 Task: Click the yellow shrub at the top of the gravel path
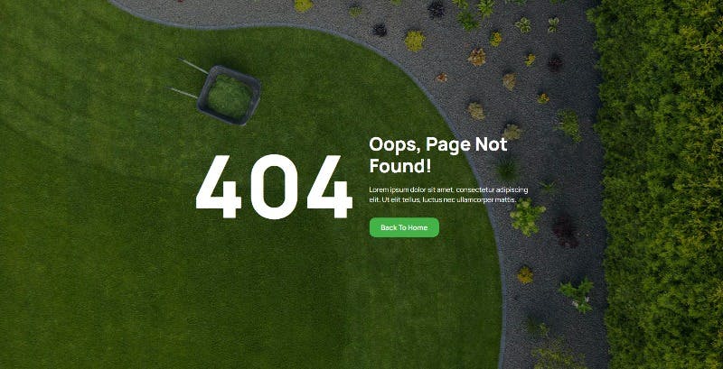tap(415, 41)
